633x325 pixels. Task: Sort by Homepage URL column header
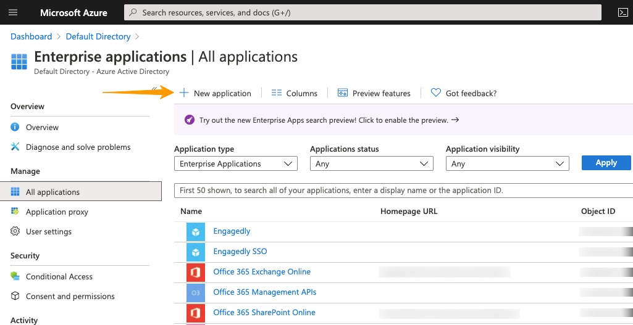(x=409, y=212)
